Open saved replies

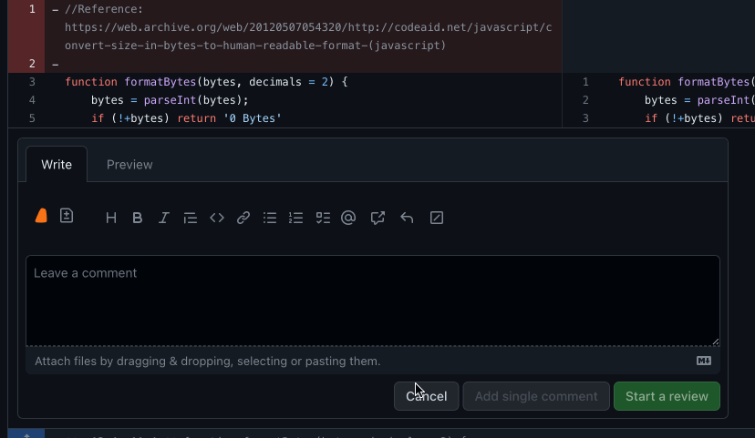pos(408,218)
